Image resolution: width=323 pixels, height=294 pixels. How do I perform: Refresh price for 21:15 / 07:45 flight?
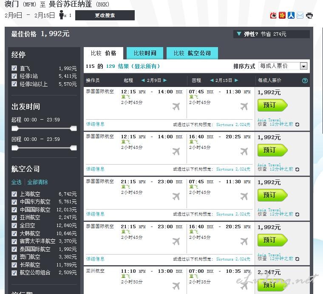[x=297, y=214]
